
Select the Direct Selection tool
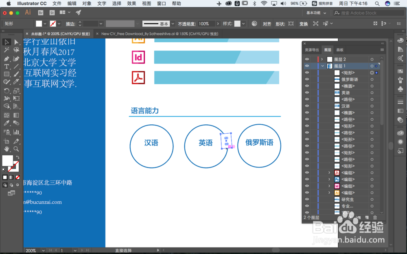pyautogui.click(x=16, y=42)
